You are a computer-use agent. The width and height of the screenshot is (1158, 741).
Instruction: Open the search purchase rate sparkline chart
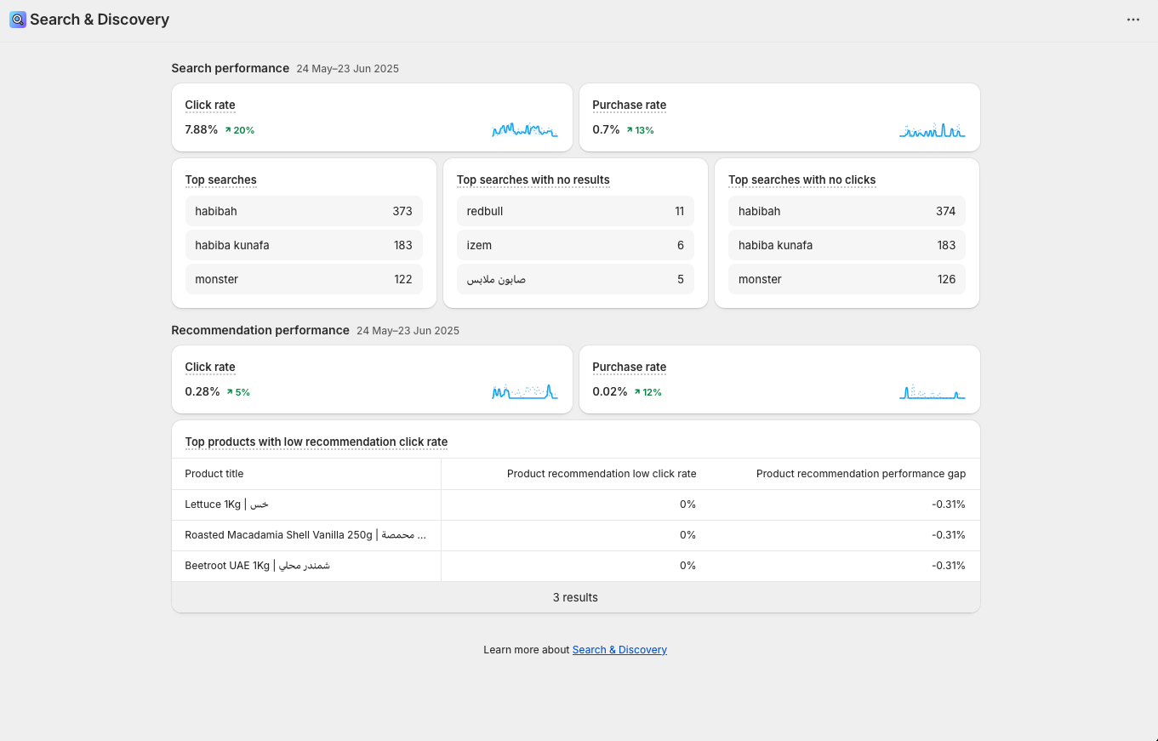click(933, 129)
